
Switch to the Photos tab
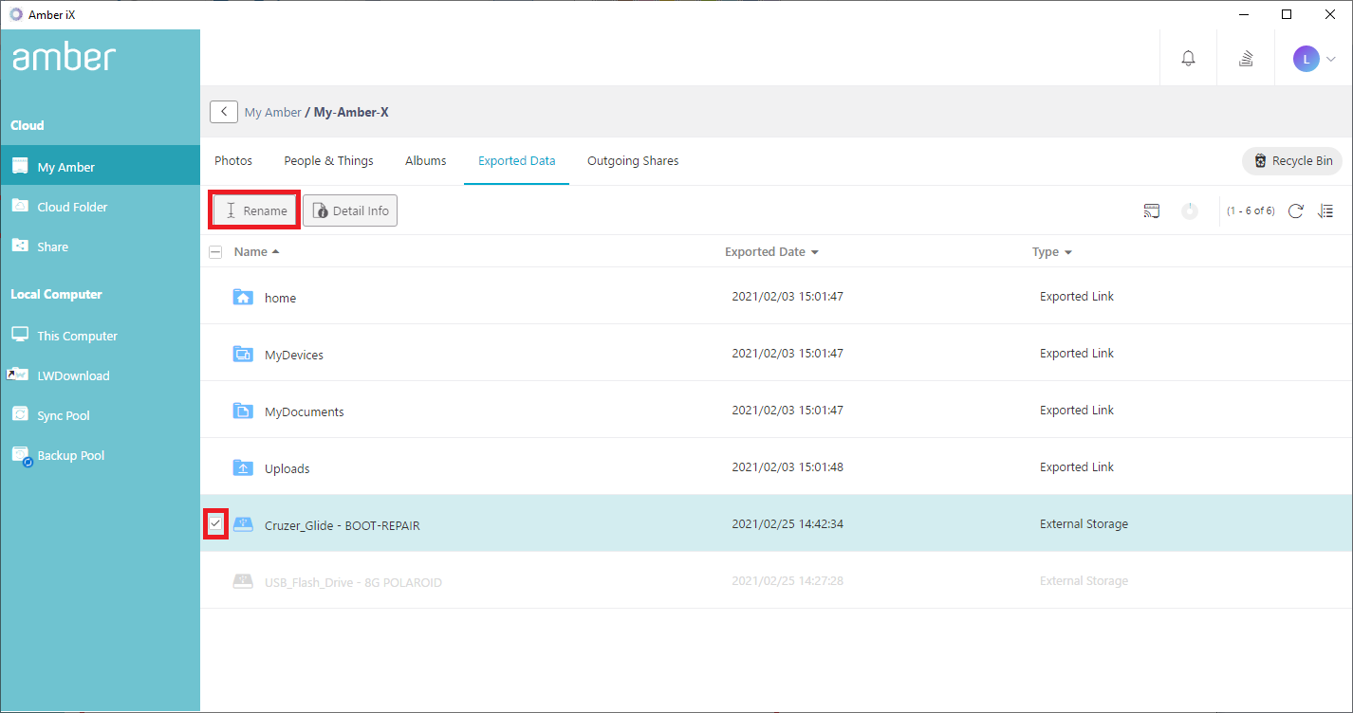(233, 160)
